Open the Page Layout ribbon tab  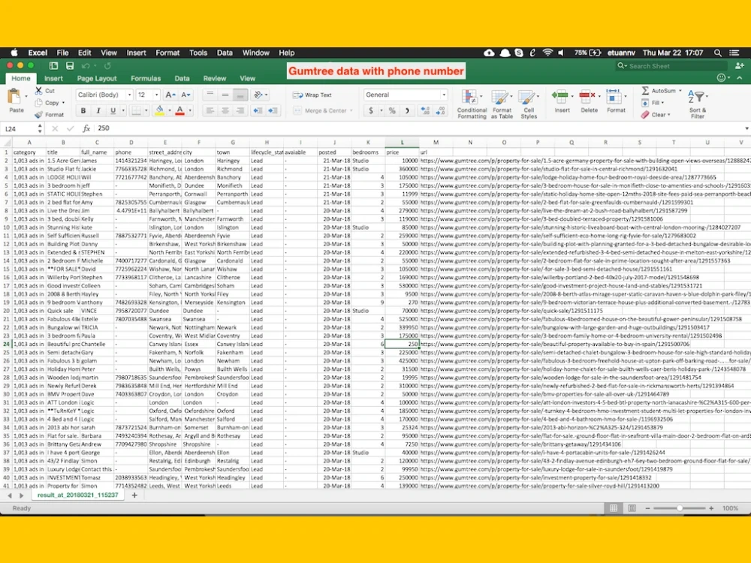(x=97, y=79)
